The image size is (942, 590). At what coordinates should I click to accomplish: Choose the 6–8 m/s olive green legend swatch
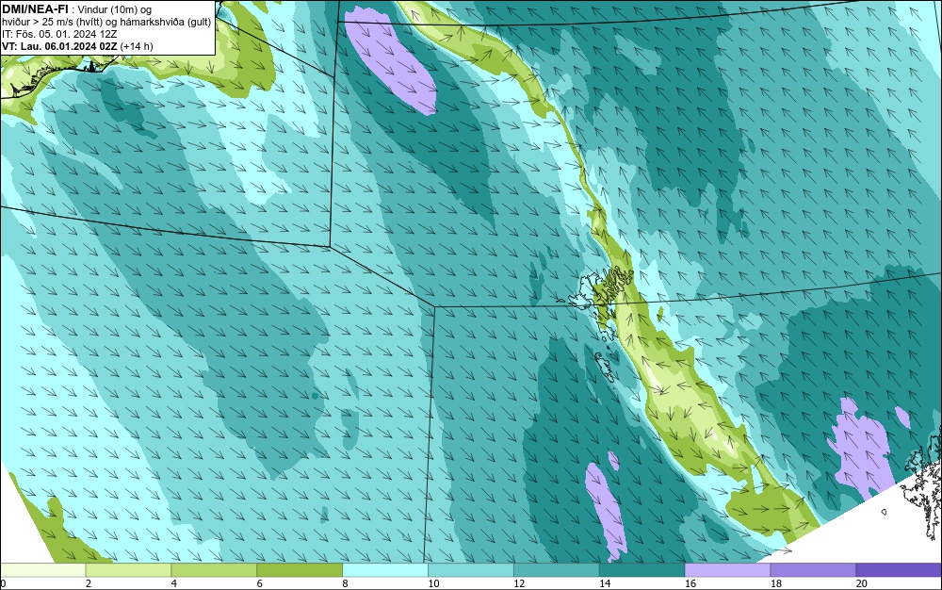coord(300,569)
